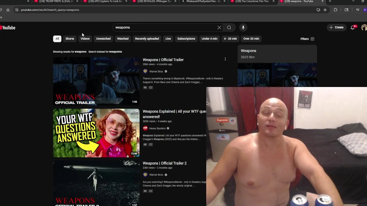The width and height of the screenshot is (367, 206).
Task: Clear the search box text
Action: click(x=219, y=27)
